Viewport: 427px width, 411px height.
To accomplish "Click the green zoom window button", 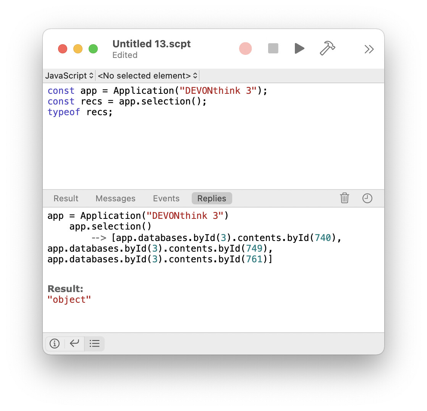I will [93, 49].
